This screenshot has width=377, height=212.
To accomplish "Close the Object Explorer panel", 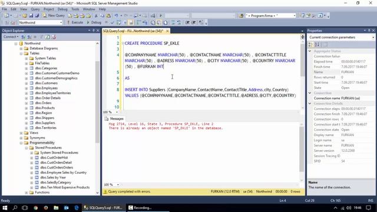I will pos(98,31).
